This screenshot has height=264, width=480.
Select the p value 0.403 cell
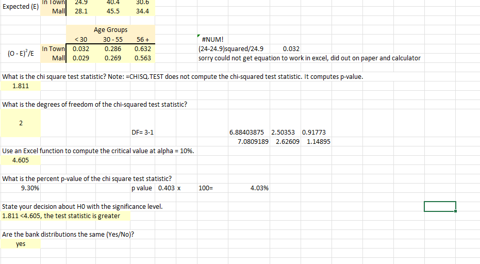click(x=166, y=188)
